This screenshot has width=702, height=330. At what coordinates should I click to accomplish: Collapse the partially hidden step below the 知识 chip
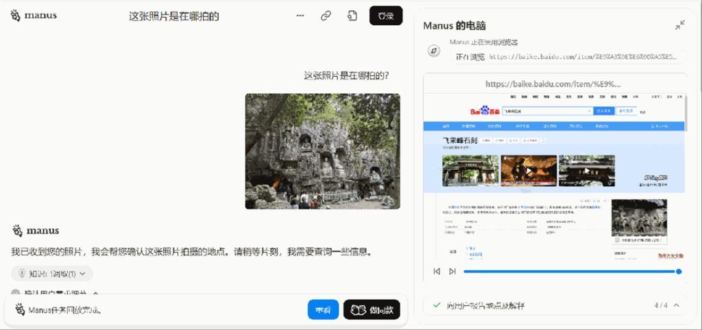[95, 292]
